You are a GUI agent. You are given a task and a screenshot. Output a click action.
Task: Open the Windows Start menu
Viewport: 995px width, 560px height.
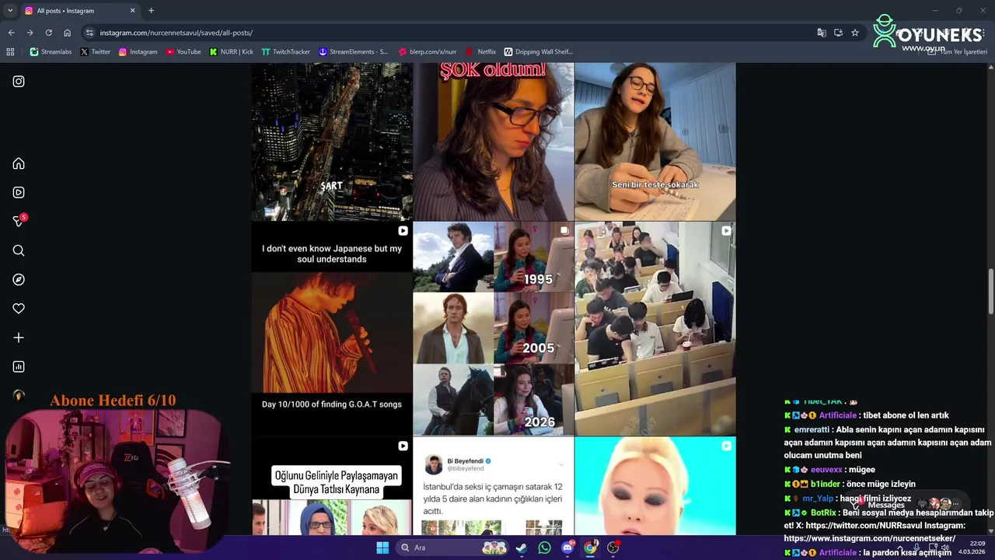point(382,548)
